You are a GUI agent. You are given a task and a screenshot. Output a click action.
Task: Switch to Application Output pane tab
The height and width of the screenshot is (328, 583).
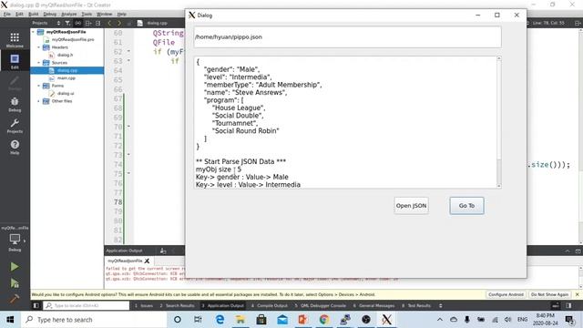click(x=222, y=306)
